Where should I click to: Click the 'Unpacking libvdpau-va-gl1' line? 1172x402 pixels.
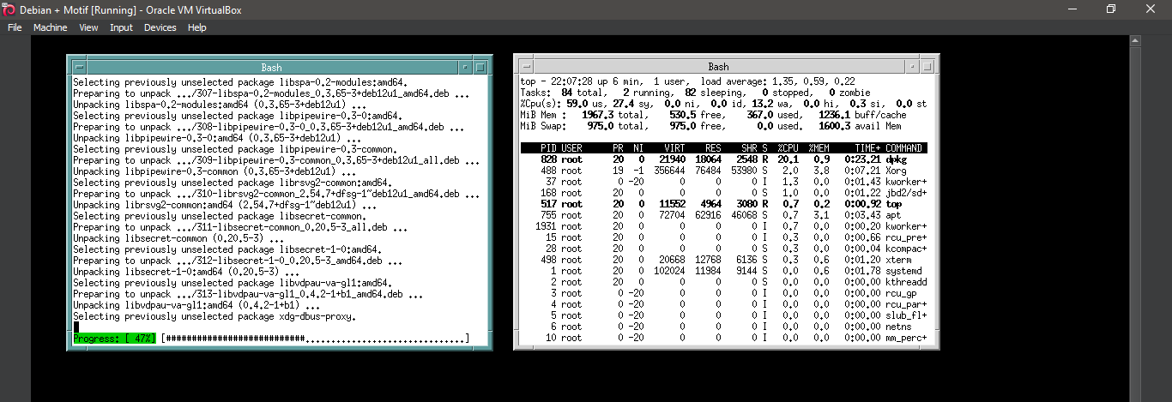click(x=196, y=305)
